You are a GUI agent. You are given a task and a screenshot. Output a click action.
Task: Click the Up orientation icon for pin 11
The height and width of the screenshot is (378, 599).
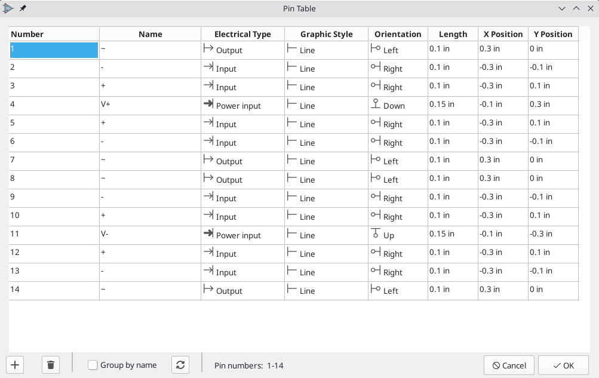point(376,235)
